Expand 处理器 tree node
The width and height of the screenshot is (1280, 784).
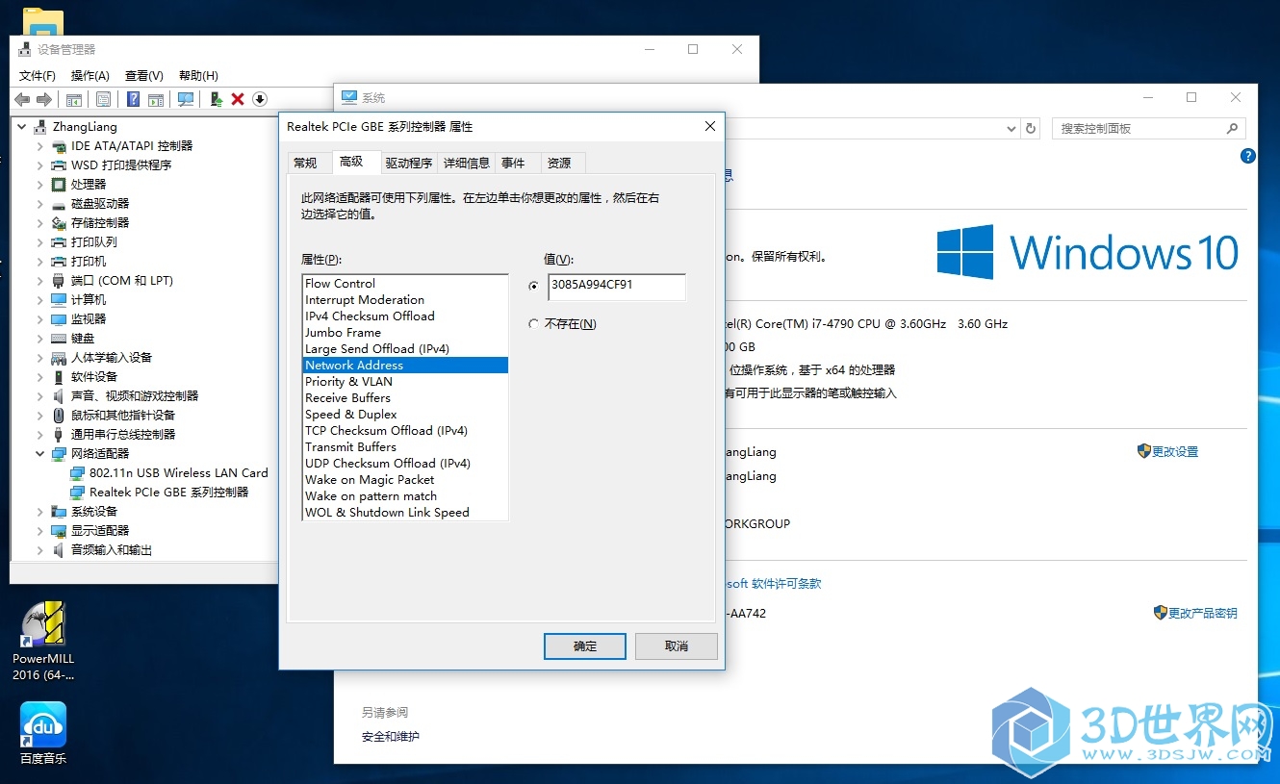tap(39, 185)
